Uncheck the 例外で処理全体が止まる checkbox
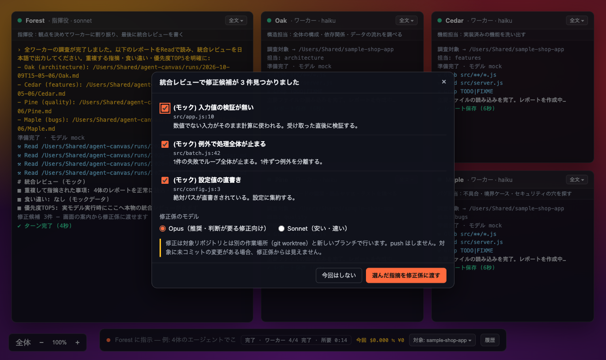 [165, 144]
